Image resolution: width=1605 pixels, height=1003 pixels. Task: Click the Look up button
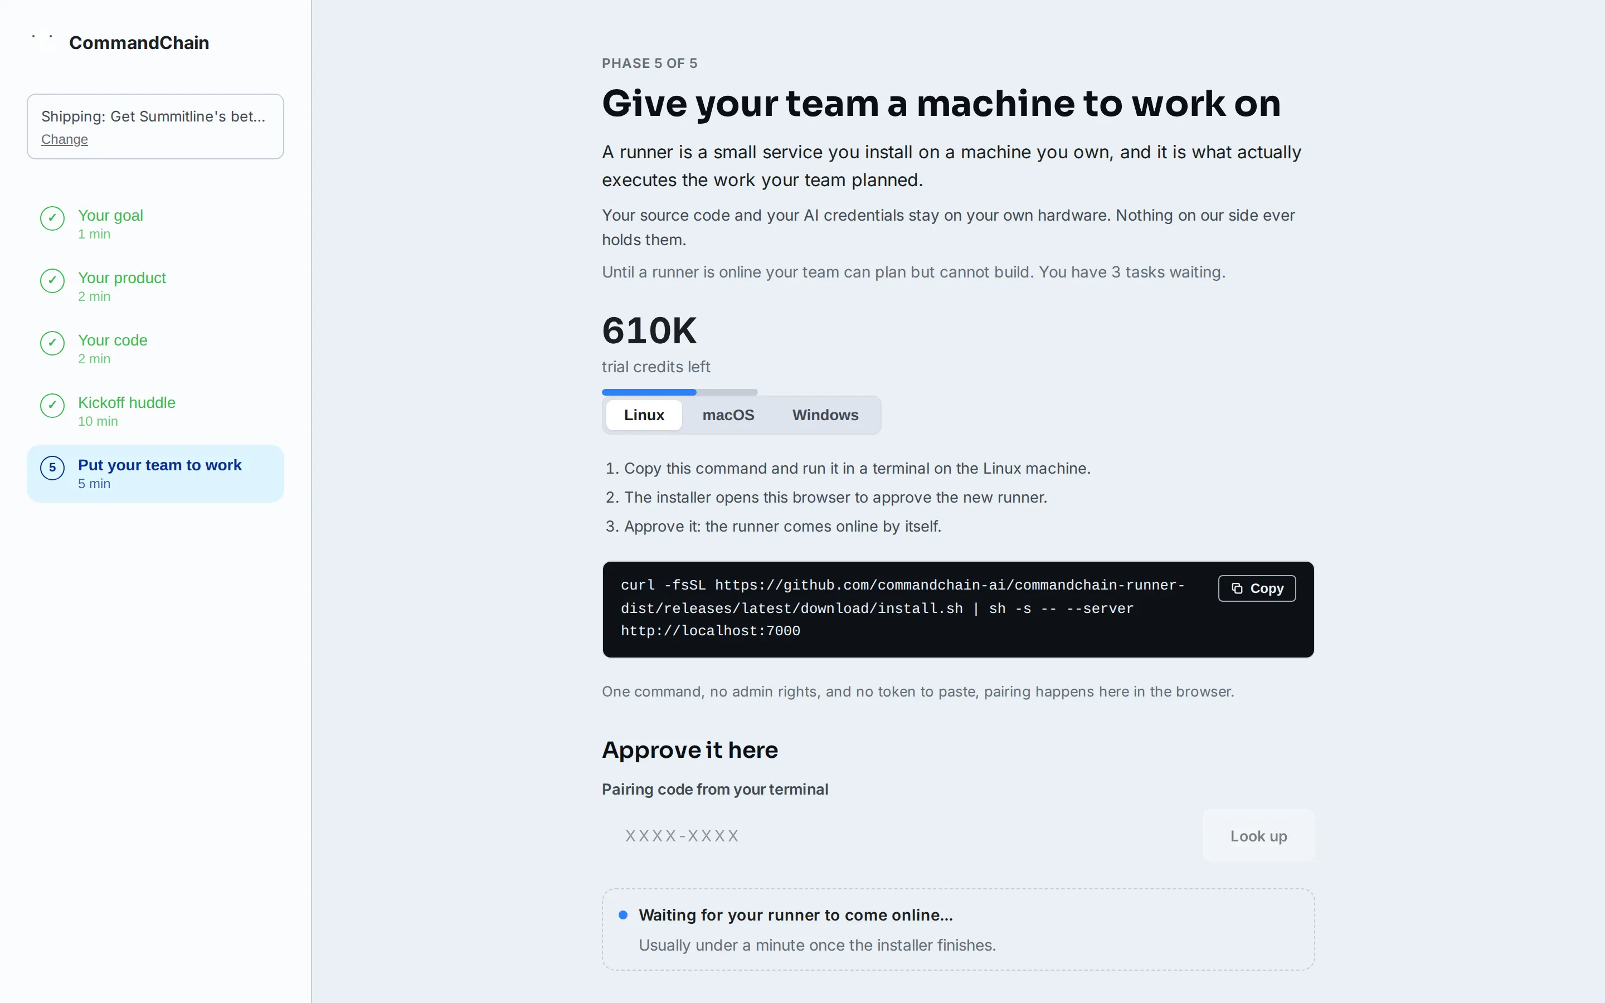click(1258, 836)
